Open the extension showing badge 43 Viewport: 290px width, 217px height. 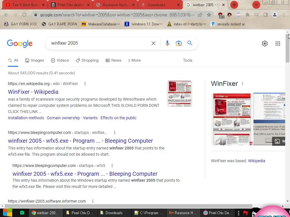[x=221, y=15]
